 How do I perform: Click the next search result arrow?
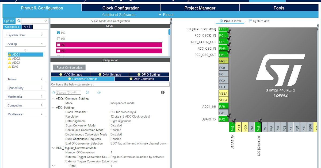[99, 92]
